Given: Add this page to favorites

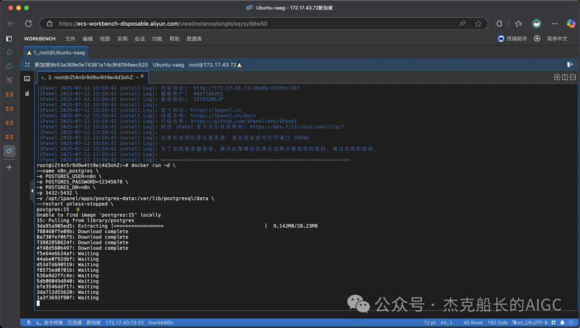Looking at the screenshot, I should pyautogui.click(x=479, y=24).
